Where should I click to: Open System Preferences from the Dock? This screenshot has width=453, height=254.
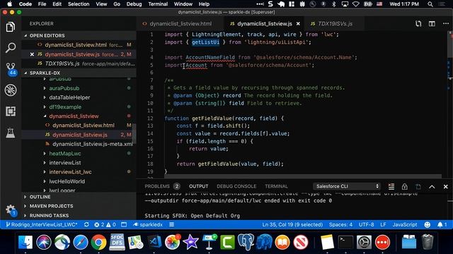(364, 243)
